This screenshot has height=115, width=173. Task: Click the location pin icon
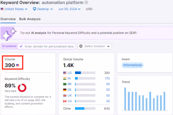[81, 46]
